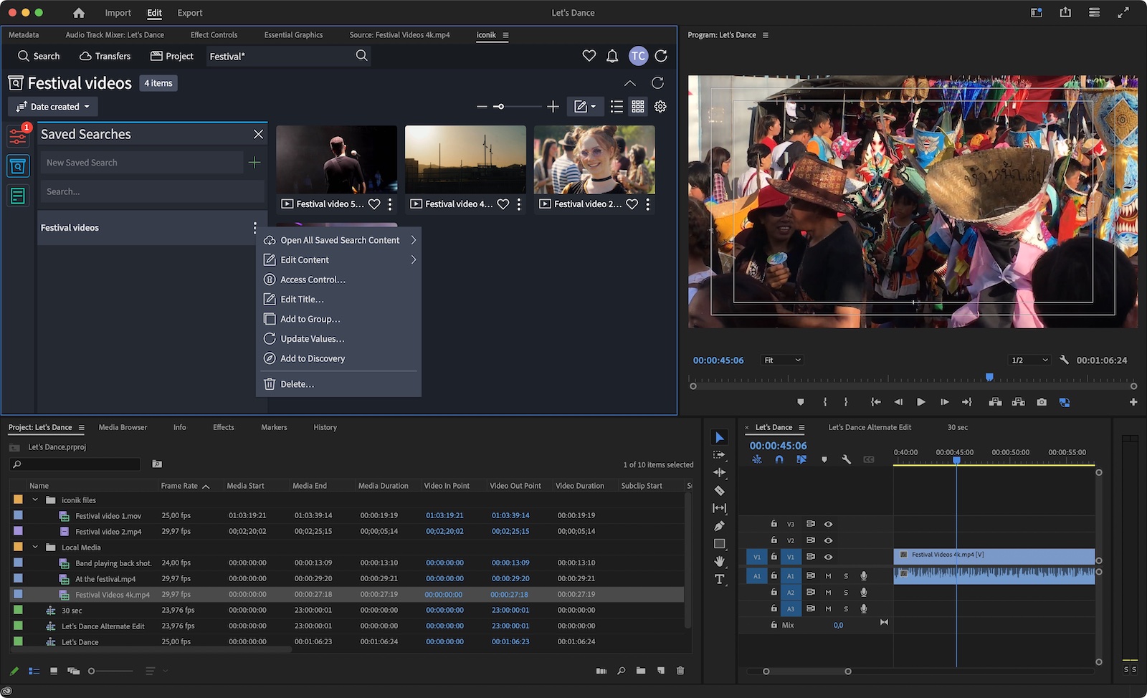Choose Delete from the saved search menu
Screen dimensions: 1147x698
click(298, 383)
